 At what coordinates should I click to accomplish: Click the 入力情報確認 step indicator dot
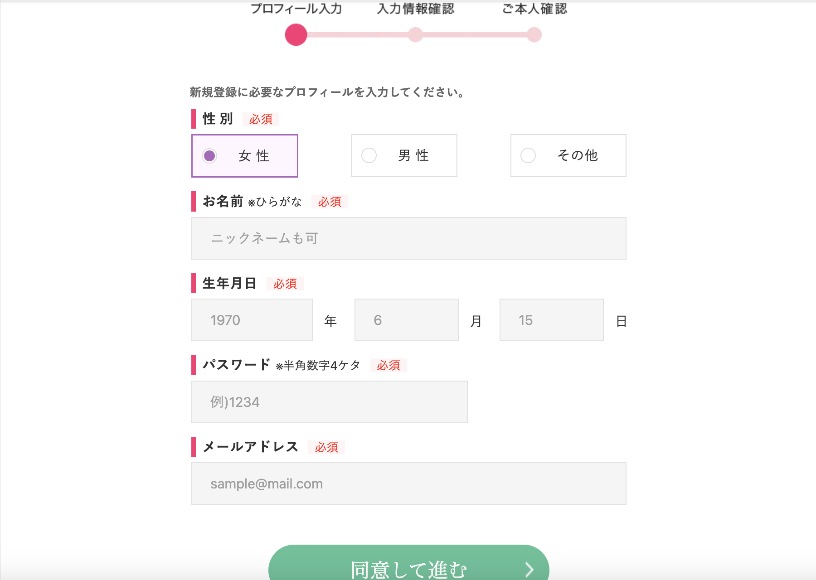(x=415, y=35)
